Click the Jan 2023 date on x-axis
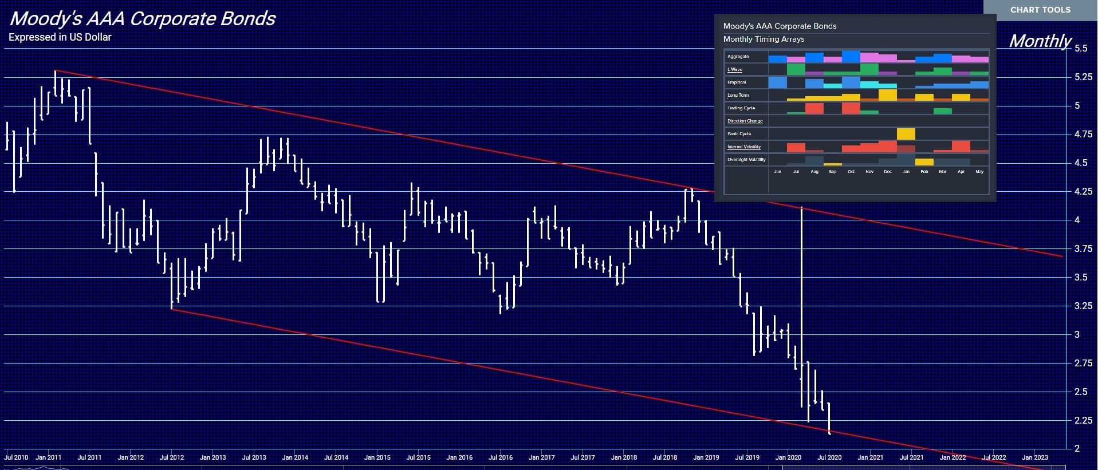Viewport: 1098px width, 470px height. (x=1035, y=457)
